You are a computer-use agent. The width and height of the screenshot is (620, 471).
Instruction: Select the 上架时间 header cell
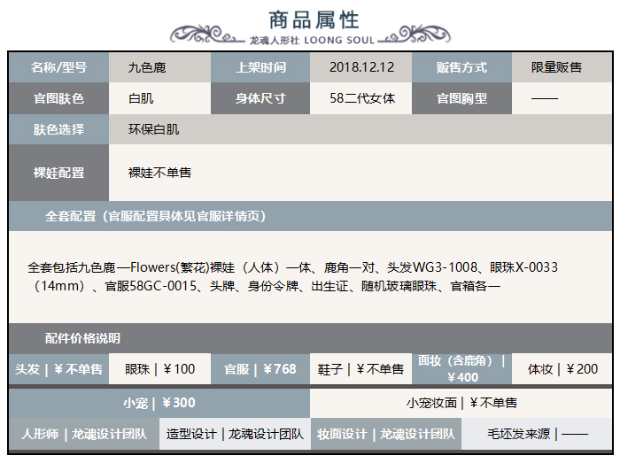coord(260,67)
